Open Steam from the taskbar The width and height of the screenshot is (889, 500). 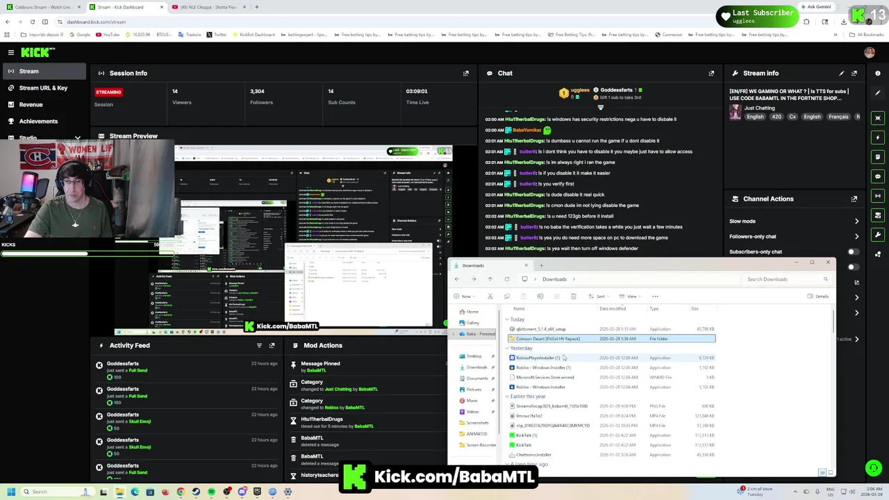(196, 492)
